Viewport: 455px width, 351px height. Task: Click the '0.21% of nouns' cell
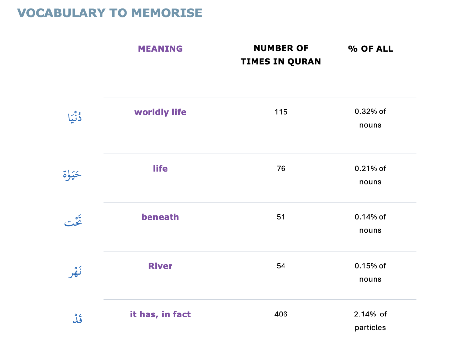pyautogui.click(x=370, y=175)
